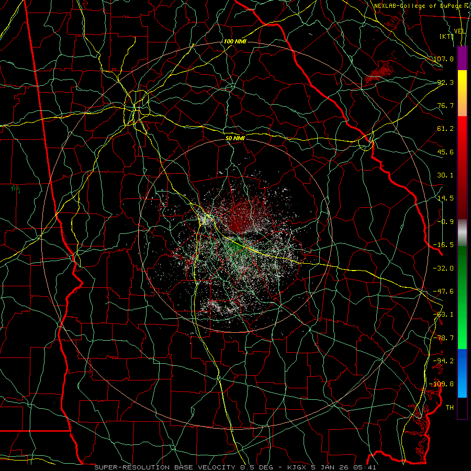Click the 30.1 value on velocity scale

click(x=445, y=175)
